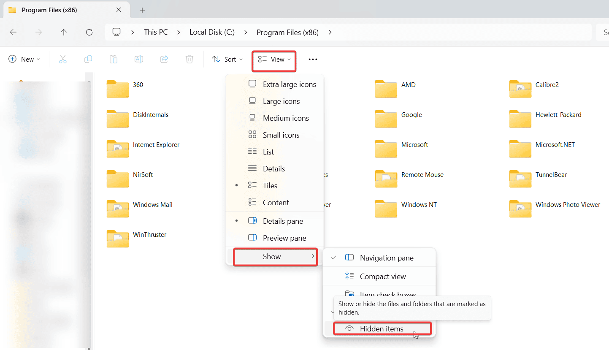Switch to Program Files (x86) tab
The width and height of the screenshot is (609, 350).
[x=65, y=10]
